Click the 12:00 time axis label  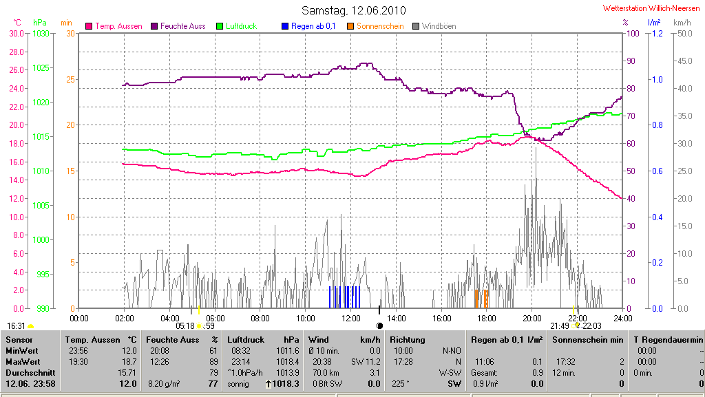pos(351,319)
